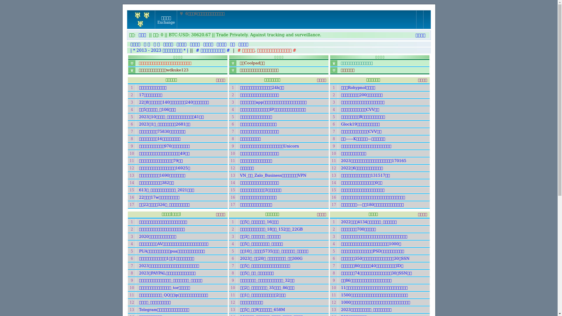Click the icon of second middle-column notice
This screenshot has height=316, width=562.
pyautogui.click(x=233, y=70)
